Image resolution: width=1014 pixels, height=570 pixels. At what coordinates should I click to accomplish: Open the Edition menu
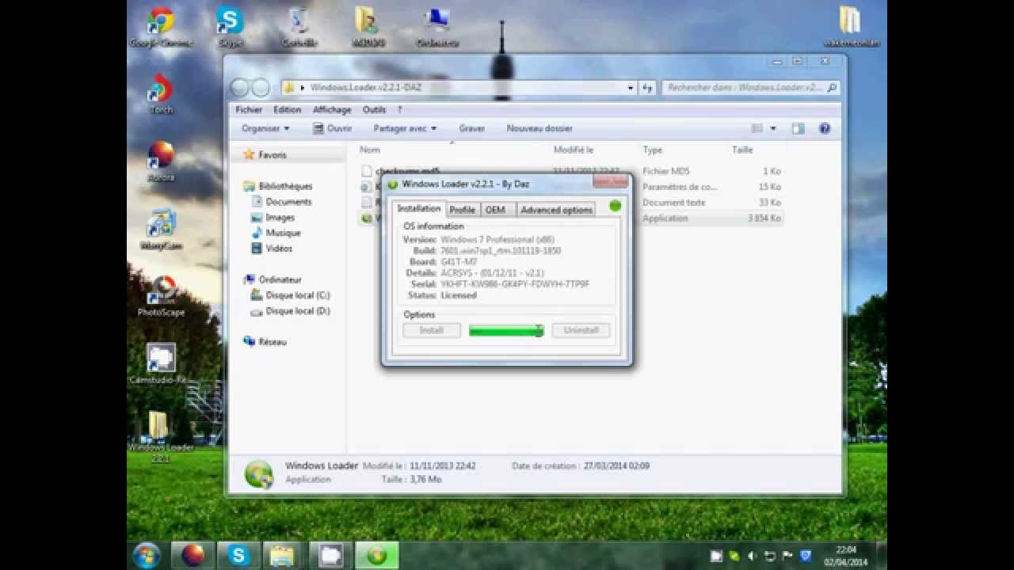tap(287, 110)
